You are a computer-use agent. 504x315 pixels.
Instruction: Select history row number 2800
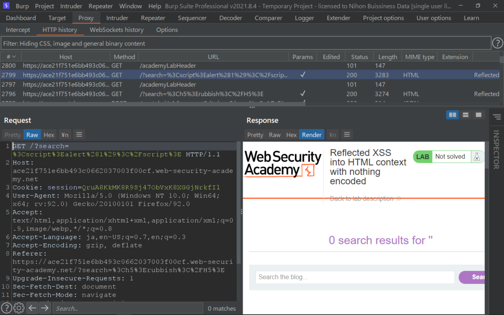point(250,66)
